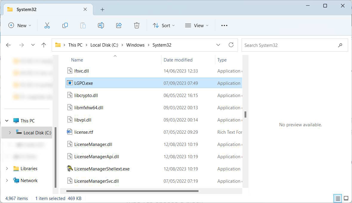Copy LGPO.exe to clipboard
Viewport: 352px width, 203px height.
65,25
